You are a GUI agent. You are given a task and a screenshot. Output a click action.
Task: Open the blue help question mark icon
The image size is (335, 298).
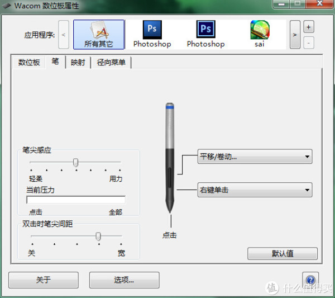pos(310,280)
